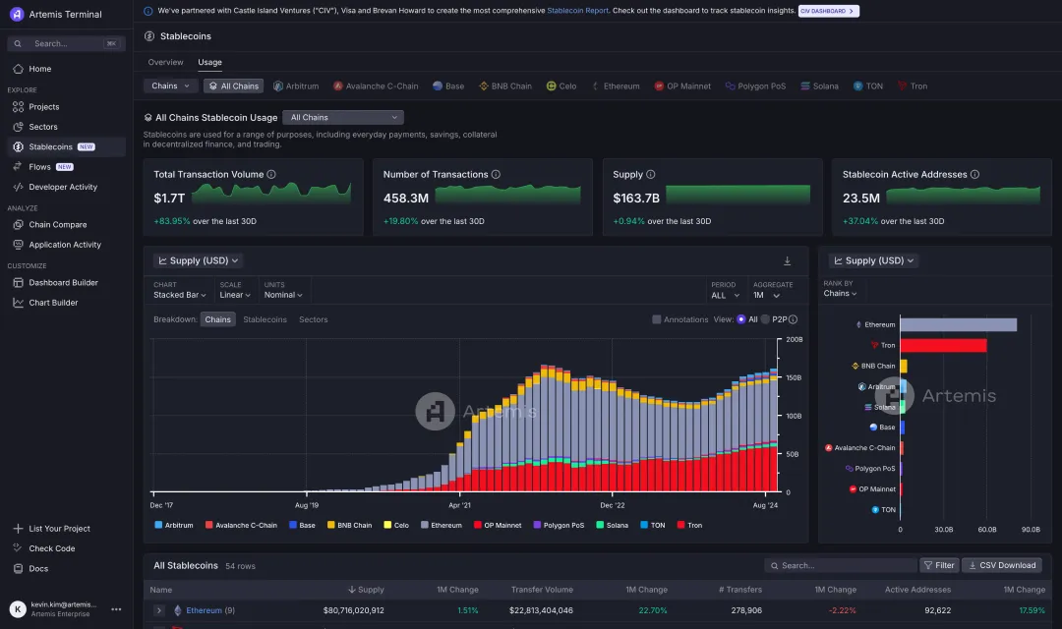This screenshot has width=1062, height=629.
Task: Open Linear scale dropdown
Action: [x=235, y=295]
